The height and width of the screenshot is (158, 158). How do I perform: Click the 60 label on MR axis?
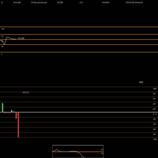click(x=154, y=99)
